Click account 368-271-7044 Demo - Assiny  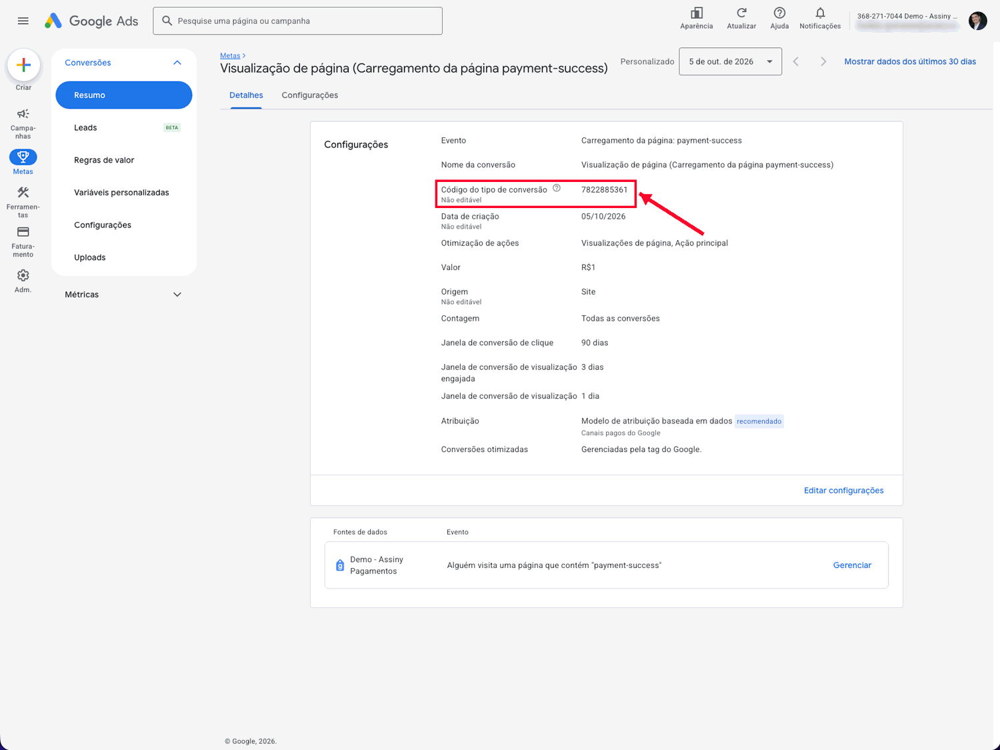907,16
